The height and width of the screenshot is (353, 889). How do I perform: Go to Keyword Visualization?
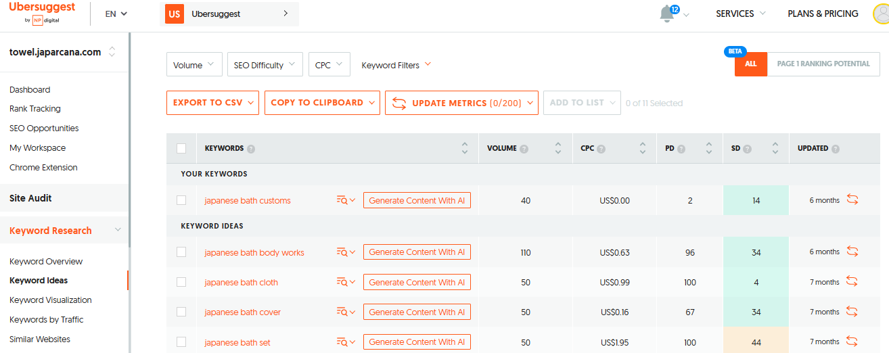(51, 300)
